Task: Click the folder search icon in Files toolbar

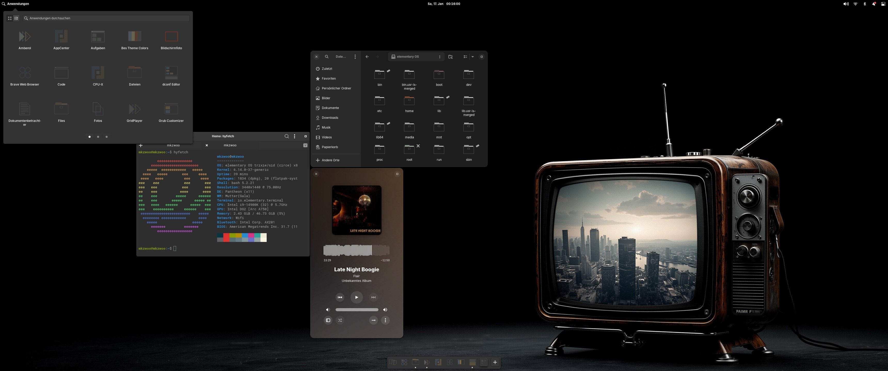Action: (x=450, y=57)
